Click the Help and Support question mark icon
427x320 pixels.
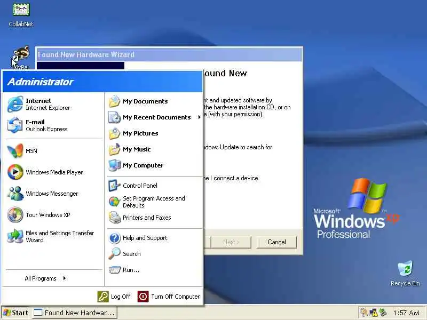[x=114, y=238]
